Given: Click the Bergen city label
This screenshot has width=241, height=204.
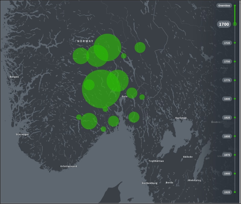Looking at the screenshot, I should coord(14,77).
